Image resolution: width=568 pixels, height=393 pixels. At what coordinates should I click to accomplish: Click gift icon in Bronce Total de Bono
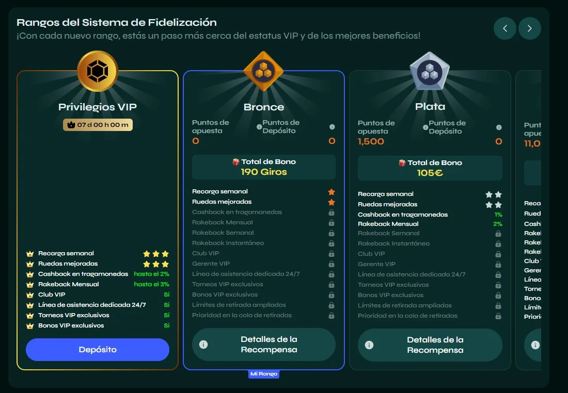(236, 162)
